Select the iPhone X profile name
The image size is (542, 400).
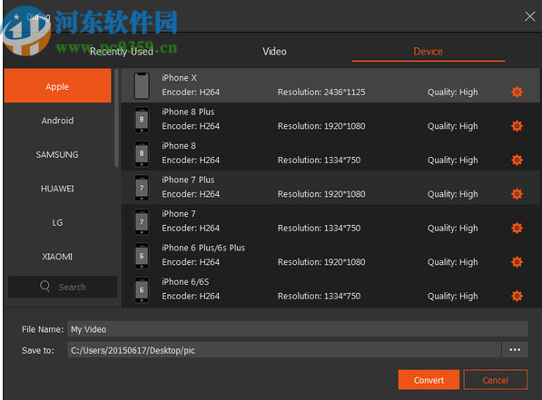(179, 78)
